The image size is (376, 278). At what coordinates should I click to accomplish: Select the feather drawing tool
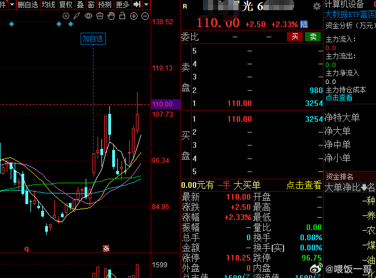(77, 16)
